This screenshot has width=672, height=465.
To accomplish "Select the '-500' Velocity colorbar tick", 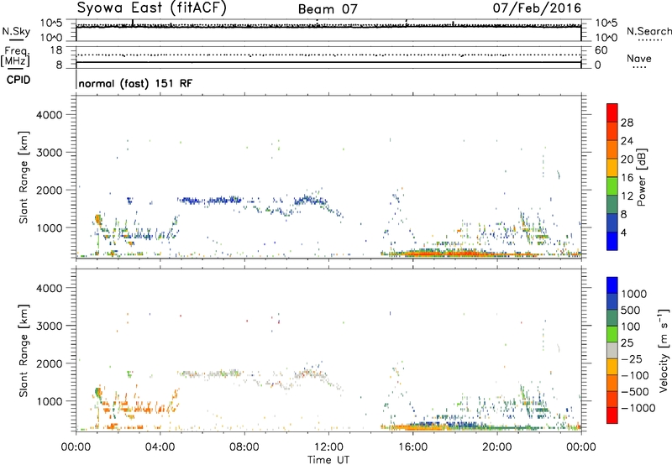I will [635, 391].
